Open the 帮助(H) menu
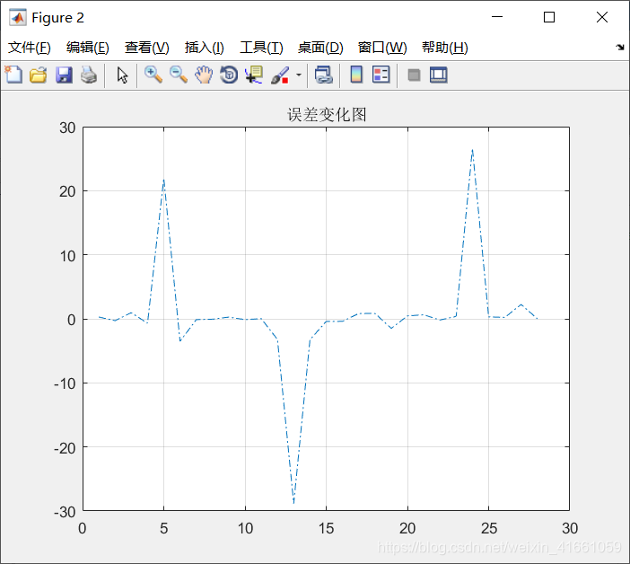Image resolution: width=630 pixels, height=564 pixels. pyautogui.click(x=445, y=48)
